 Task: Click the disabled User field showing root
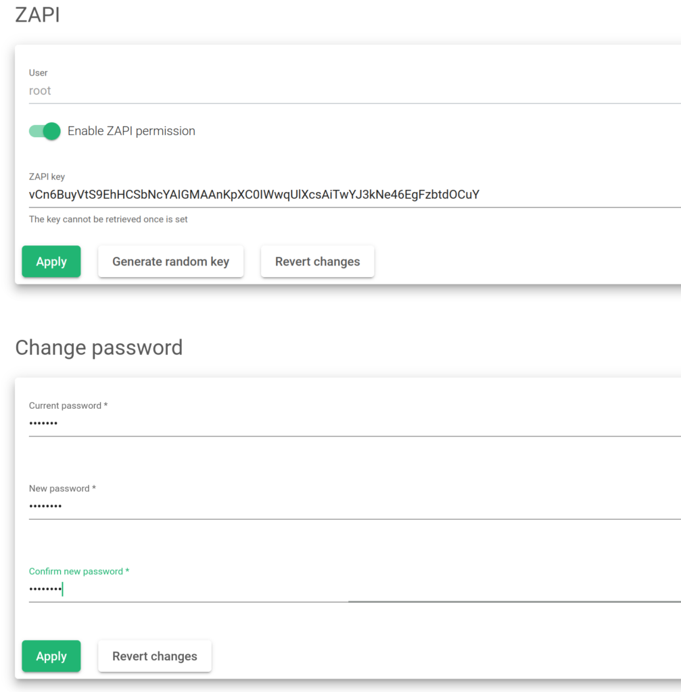pos(354,91)
